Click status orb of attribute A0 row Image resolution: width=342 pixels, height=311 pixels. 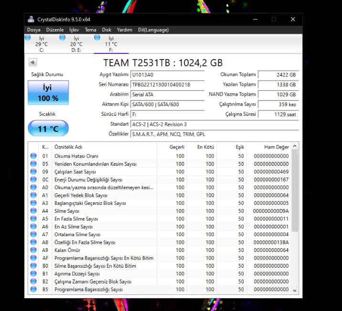tap(33, 187)
